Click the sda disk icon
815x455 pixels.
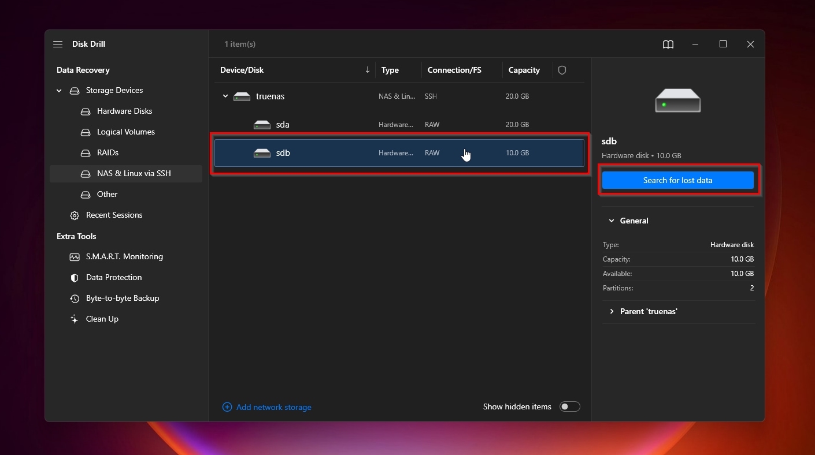(x=262, y=125)
